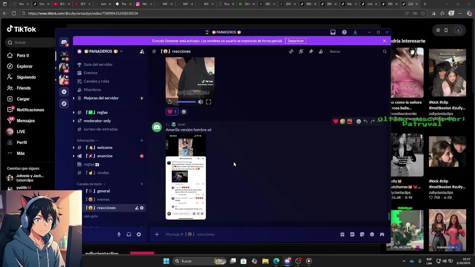Dismiss the streamer mode banner
475x267 pixels.
tap(384, 41)
